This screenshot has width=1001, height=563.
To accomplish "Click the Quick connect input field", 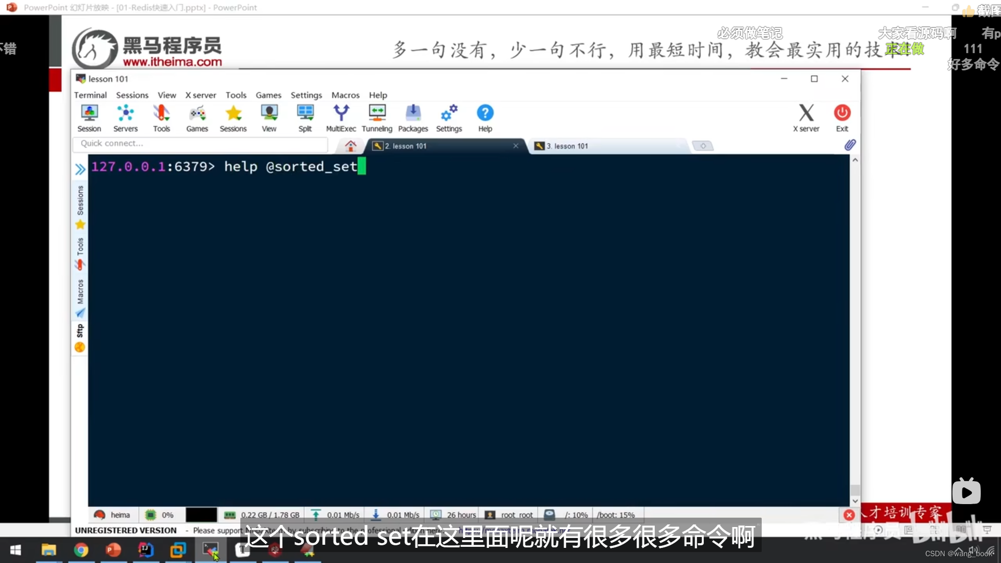I will point(201,143).
